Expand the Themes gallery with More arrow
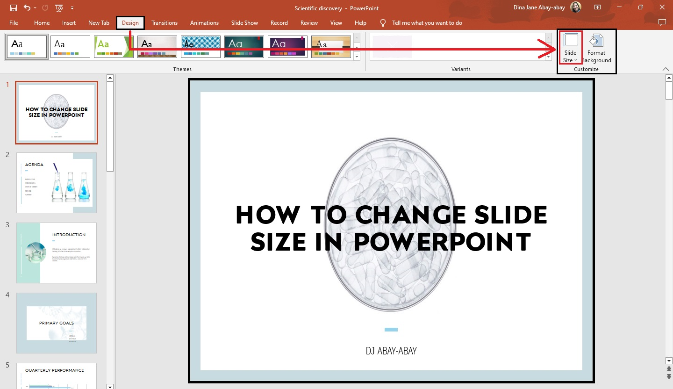This screenshot has height=389, width=673. pos(356,57)
